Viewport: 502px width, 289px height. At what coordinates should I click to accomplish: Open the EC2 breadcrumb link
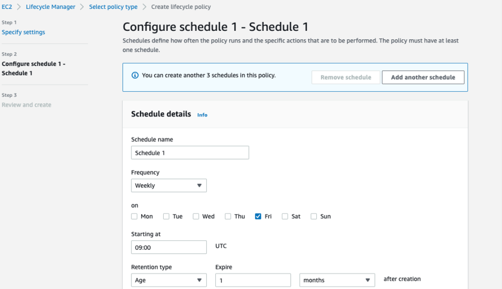point(7,6)
